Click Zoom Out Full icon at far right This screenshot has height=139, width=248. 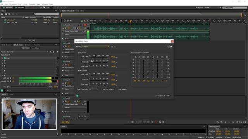pos(245,122)
